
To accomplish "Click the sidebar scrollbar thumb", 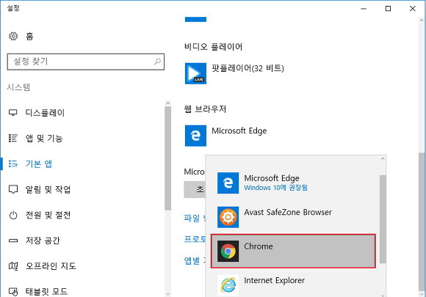I will tap(167, 158).
